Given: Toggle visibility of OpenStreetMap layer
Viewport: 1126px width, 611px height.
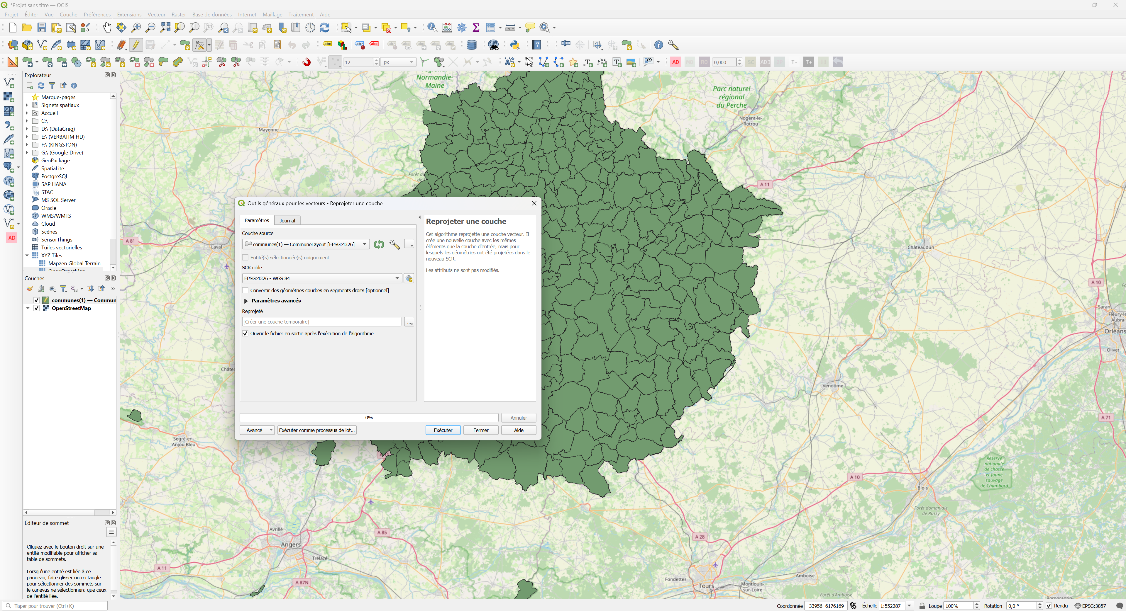Looking at the screenshot, I should click(x=37, y=308).
